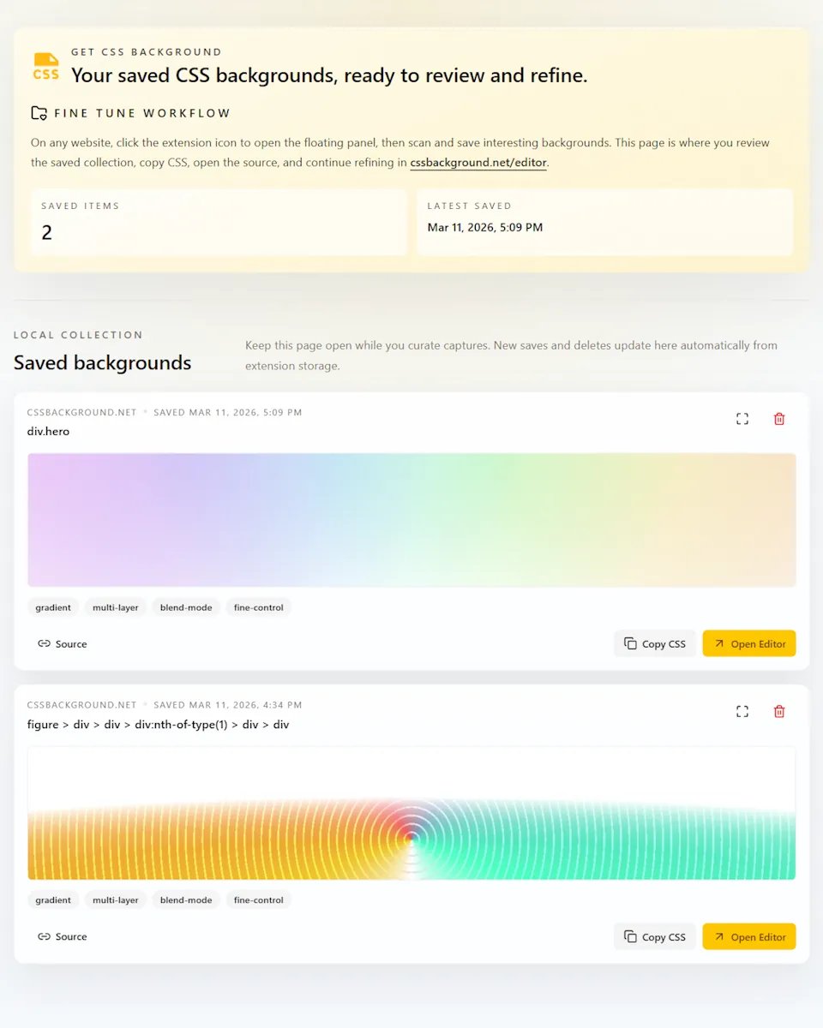Viewport: 823px width, 1028px height.
Task: Open cssbackground.net/editor link in the description
Action: point(478,162)
